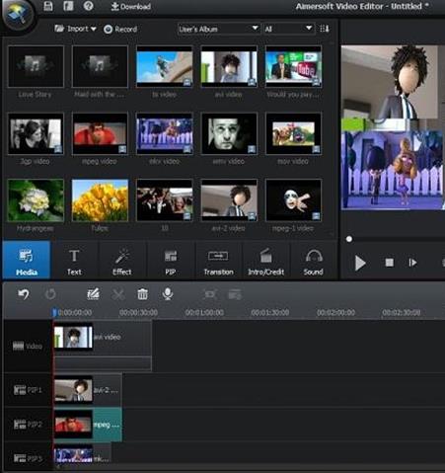Click the timeline playhead at 00:00:00:00

pos(54,312)
